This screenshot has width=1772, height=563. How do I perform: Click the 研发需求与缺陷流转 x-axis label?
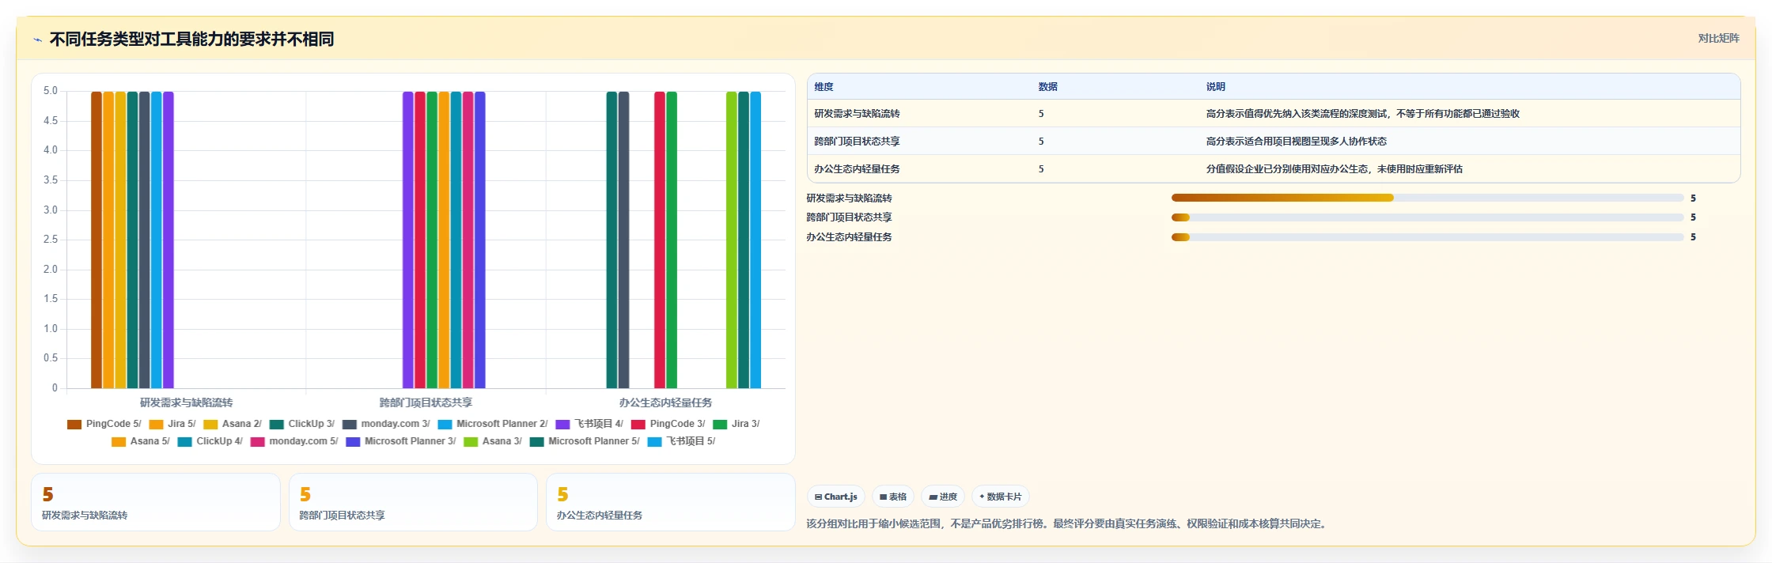click(x=187, y=402)
